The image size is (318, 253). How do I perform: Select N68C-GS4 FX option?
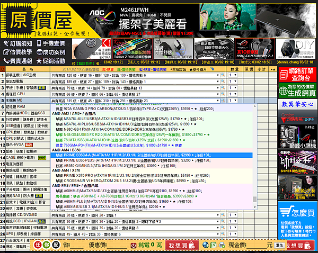(152, 129)
